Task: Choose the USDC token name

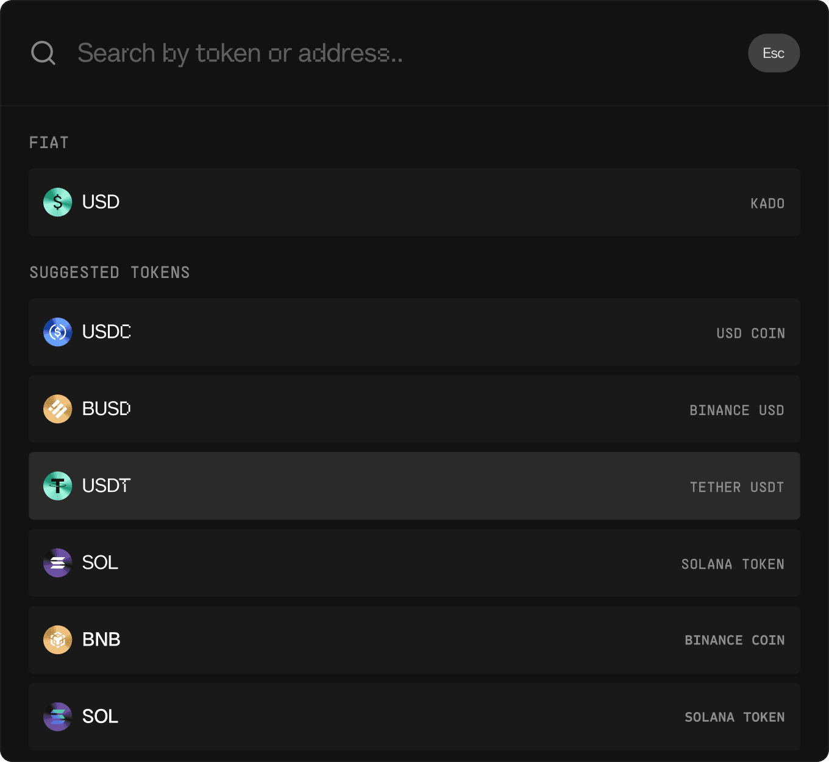Action: 107,332
